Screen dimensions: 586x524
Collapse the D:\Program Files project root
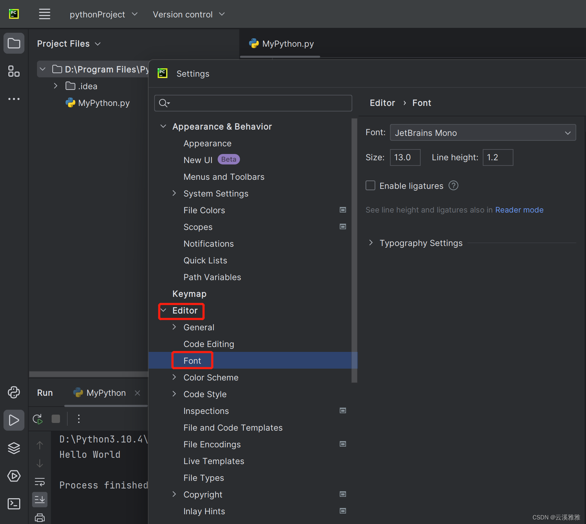coord(43,69)
